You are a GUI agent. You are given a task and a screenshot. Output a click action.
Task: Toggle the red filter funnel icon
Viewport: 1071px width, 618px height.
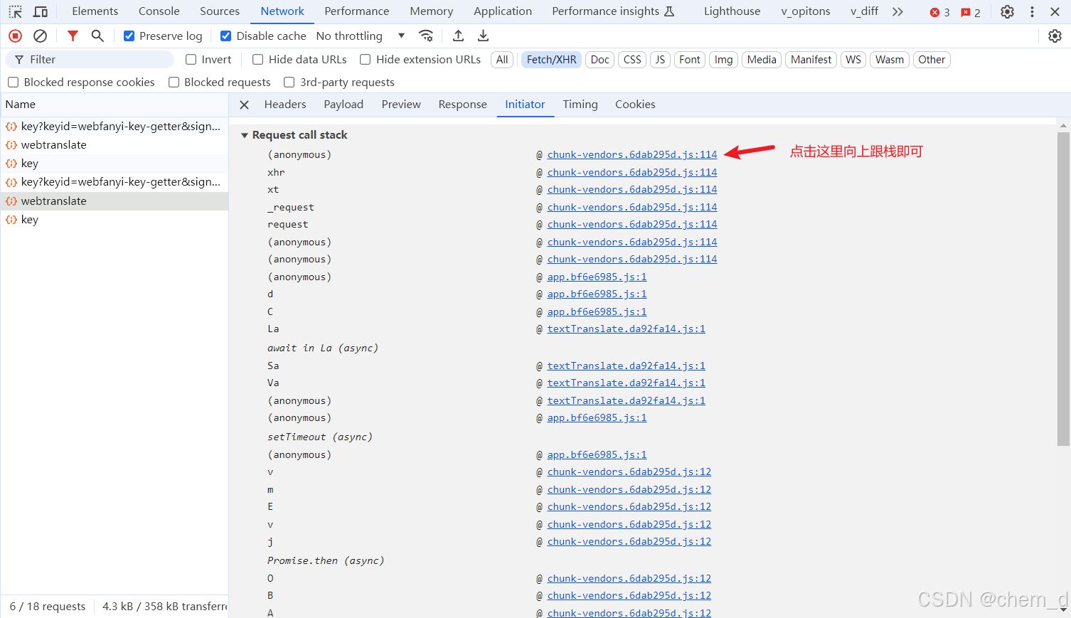(x=73, y=36)
